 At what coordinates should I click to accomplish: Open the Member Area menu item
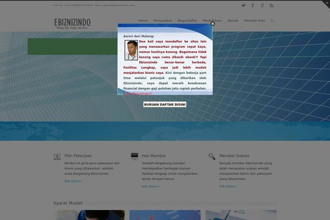point(255,21)
